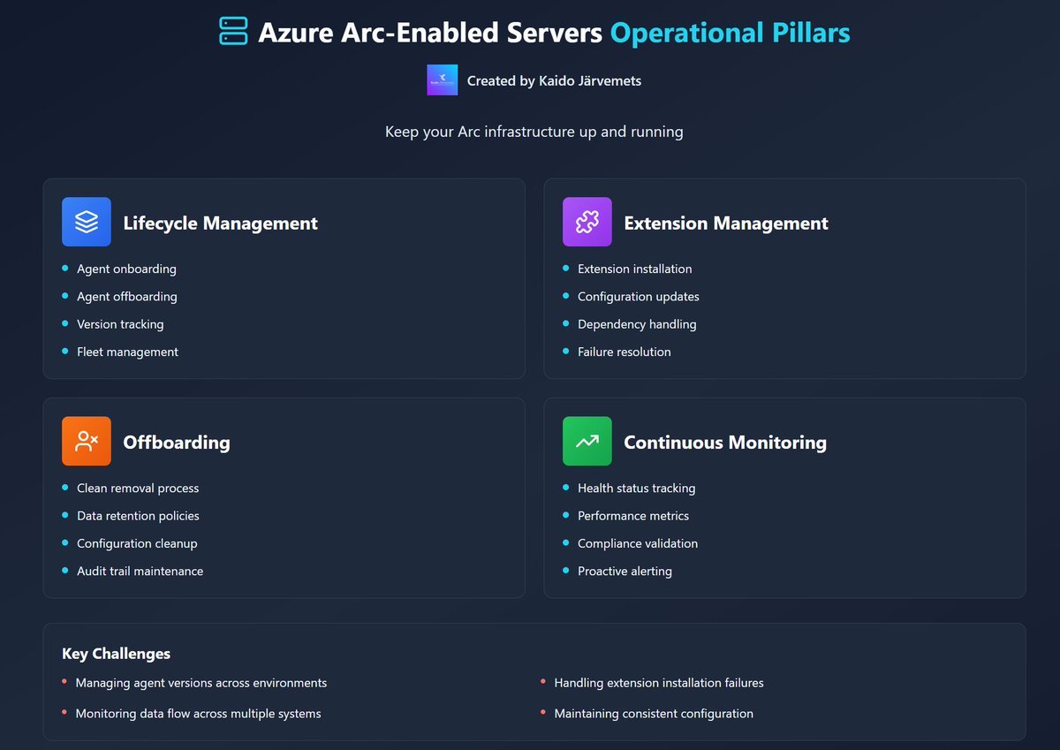1060x750 pixels.
Task: Click 'Audit trail maintenance' list item
Action: 140,571
